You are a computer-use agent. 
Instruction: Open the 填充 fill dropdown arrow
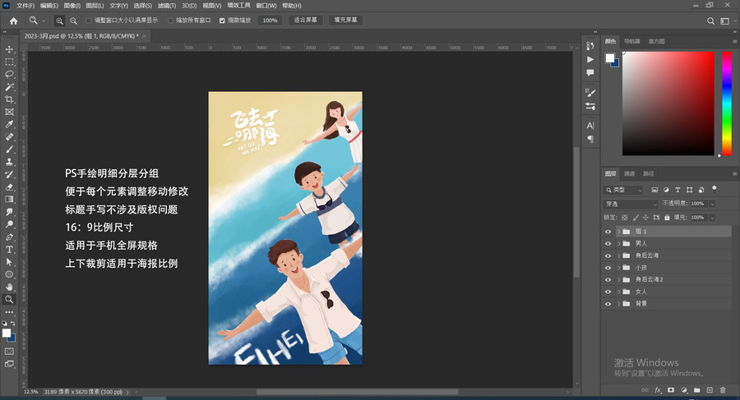click(x=712, y=218)
